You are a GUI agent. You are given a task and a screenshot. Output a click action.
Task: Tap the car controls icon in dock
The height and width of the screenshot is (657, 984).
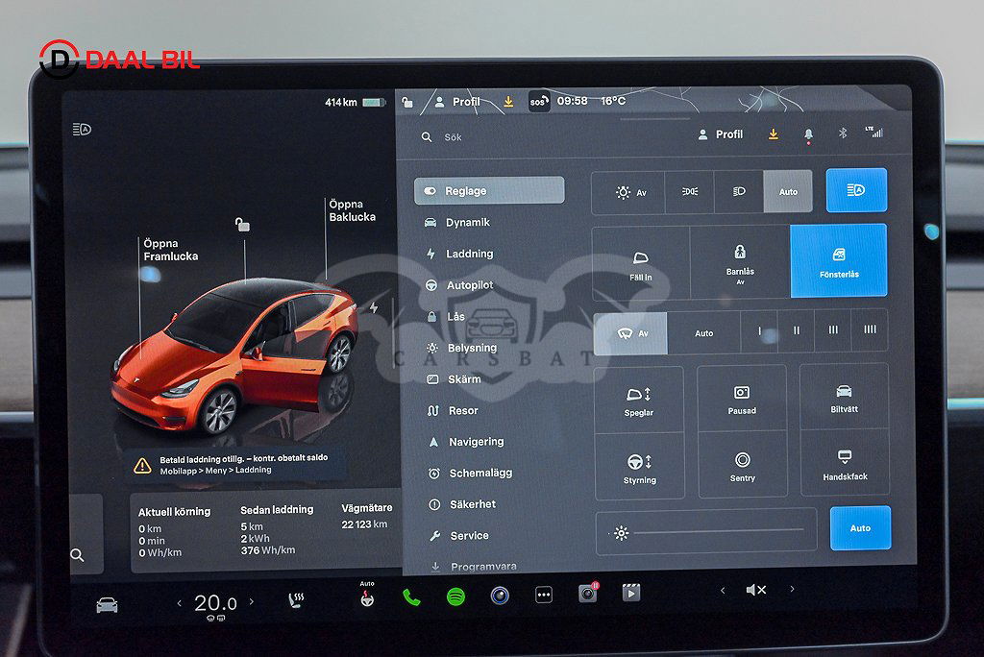click(107, 604)
